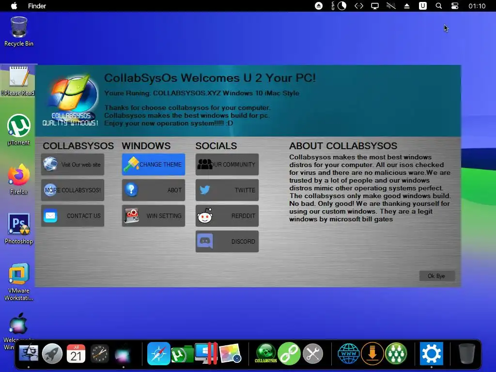Click the CONTACT US button
The height and width of the screenshot is (372, 496).
pos(73,216)
